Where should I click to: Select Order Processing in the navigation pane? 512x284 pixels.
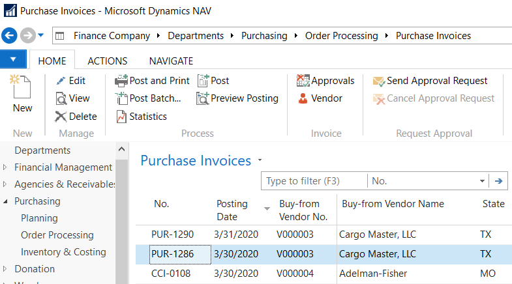(x=57, y=235)
